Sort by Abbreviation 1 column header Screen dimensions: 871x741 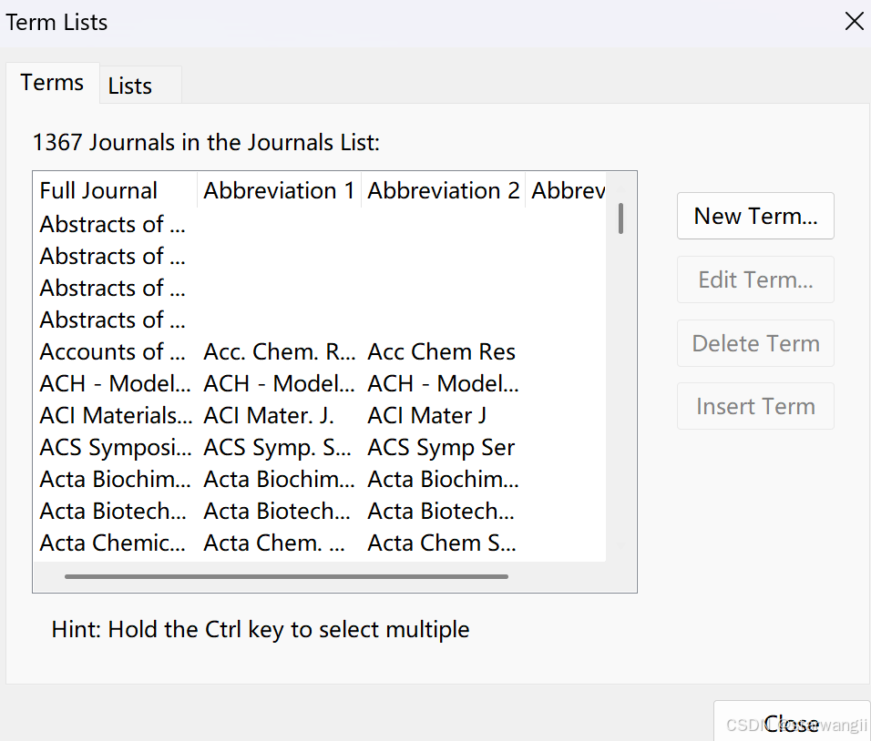(279, 191)
